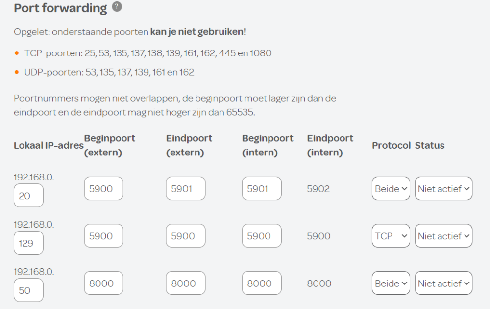This screenshot has height=309, width=490.
Task: Click the external end port field showing 5901
Action: (185, 189)
